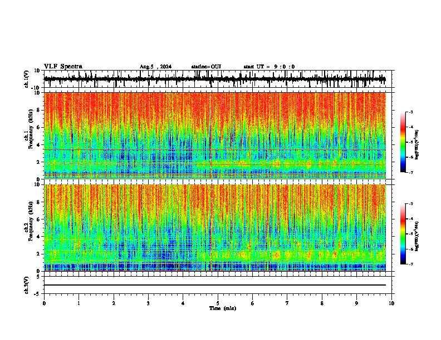Click the "ch.3(V)" axis label
Screen dimensions: 441x340
(27, 285)
